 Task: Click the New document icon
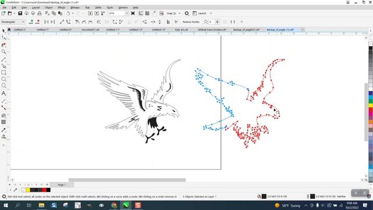[3, 13]
